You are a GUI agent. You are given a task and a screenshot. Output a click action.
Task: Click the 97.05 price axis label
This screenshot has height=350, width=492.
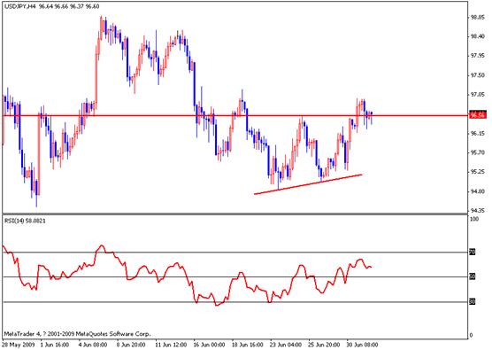[x=477, y=94]
